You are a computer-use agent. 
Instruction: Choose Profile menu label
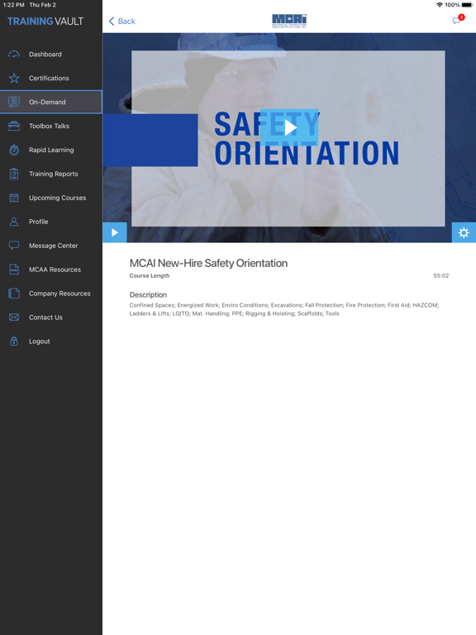39,222
